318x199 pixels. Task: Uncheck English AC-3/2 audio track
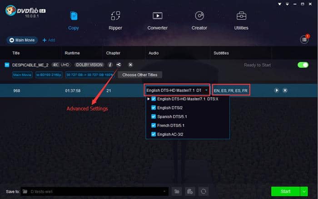tap(154, 134)
